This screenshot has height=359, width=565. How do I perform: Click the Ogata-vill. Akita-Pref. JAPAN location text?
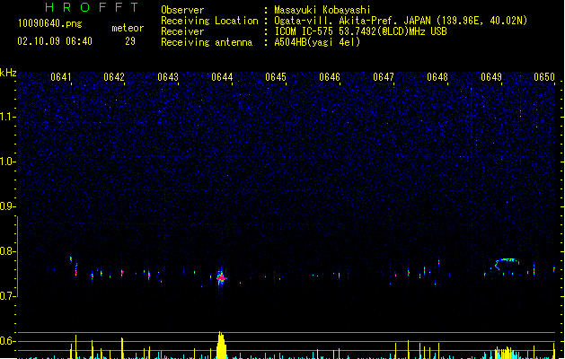tap(401, 21)
